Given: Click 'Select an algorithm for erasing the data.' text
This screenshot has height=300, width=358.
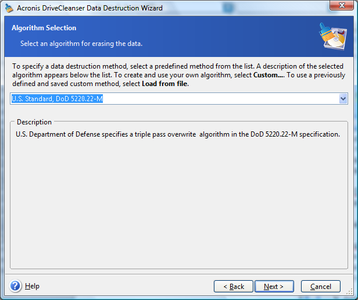Looking at the screenshot, I should (81, 44).
